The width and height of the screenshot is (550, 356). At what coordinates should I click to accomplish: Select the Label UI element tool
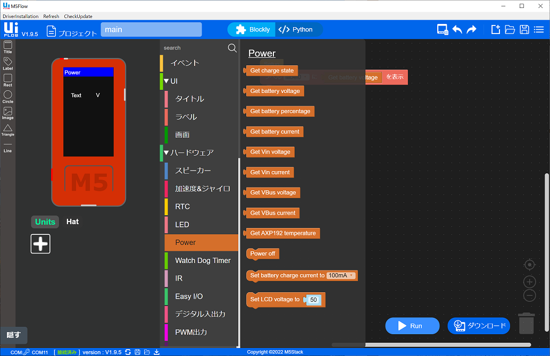click(x=8, y=64)
